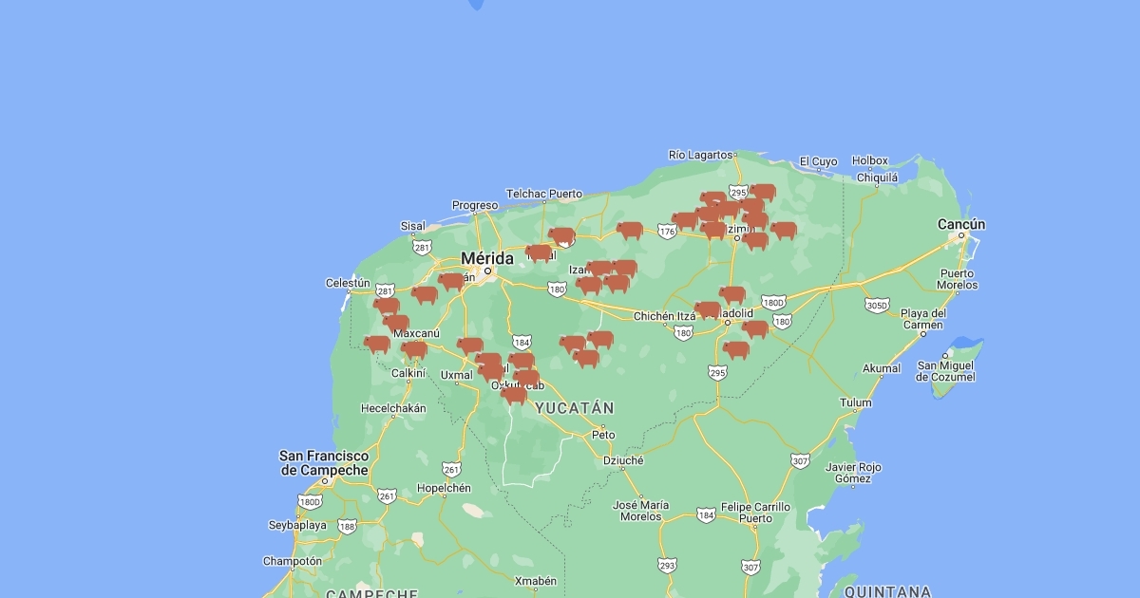Click the cow marker right of northern 295 shield

[x=763, y=192]
